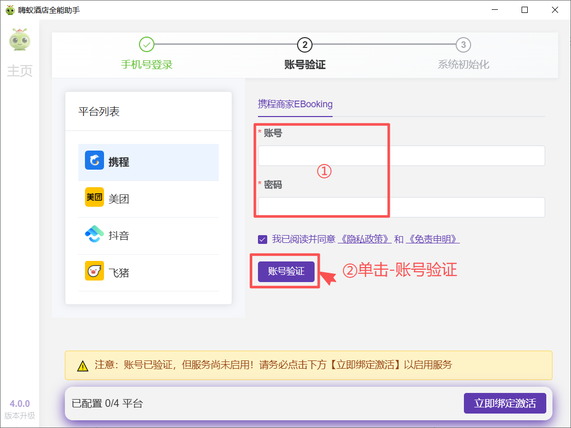Click the 账号 account input field
The height and width of the screenshot is (428, 571).
[x=399, y=155]
